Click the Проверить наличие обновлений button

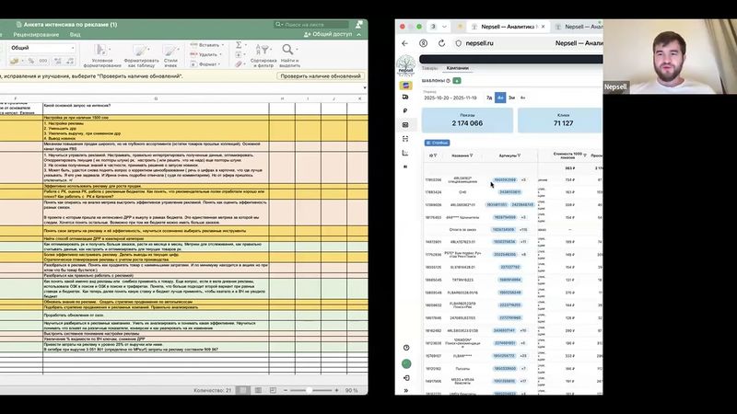pos(321,76)
